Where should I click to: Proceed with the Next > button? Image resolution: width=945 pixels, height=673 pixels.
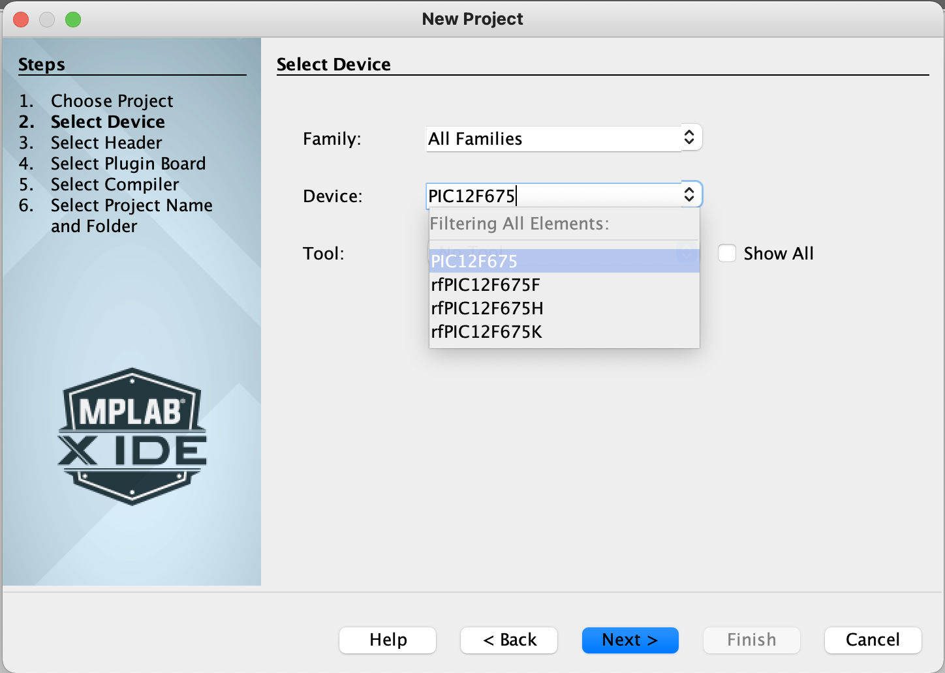pyautogui.click(x=630, y=640)
